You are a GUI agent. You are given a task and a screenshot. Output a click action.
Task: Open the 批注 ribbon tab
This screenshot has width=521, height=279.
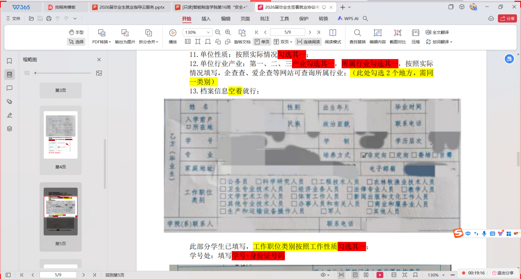pos(265,18)
